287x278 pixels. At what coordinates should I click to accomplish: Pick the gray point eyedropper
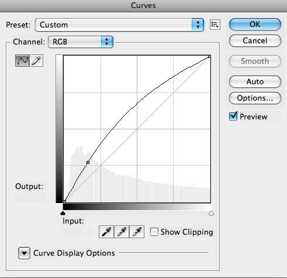click(122, 232)
